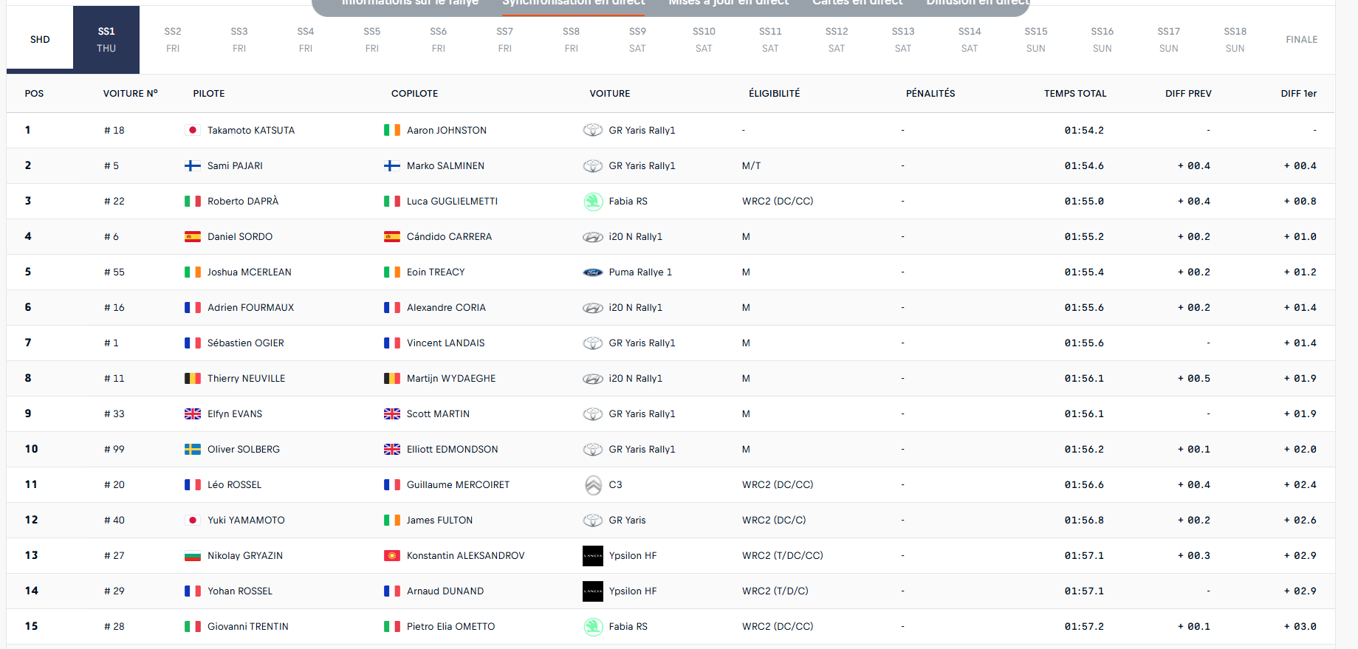
Task: Click the ÉLIGIBILITÉ column header
Action: 775,94
